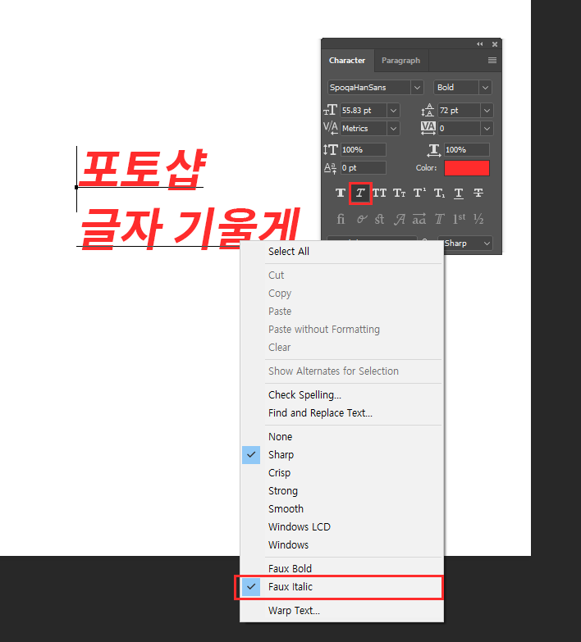The height and width of the screenshot is (642, 581).
Task: Click the vertical scale icon
Action: coord(330,149)
